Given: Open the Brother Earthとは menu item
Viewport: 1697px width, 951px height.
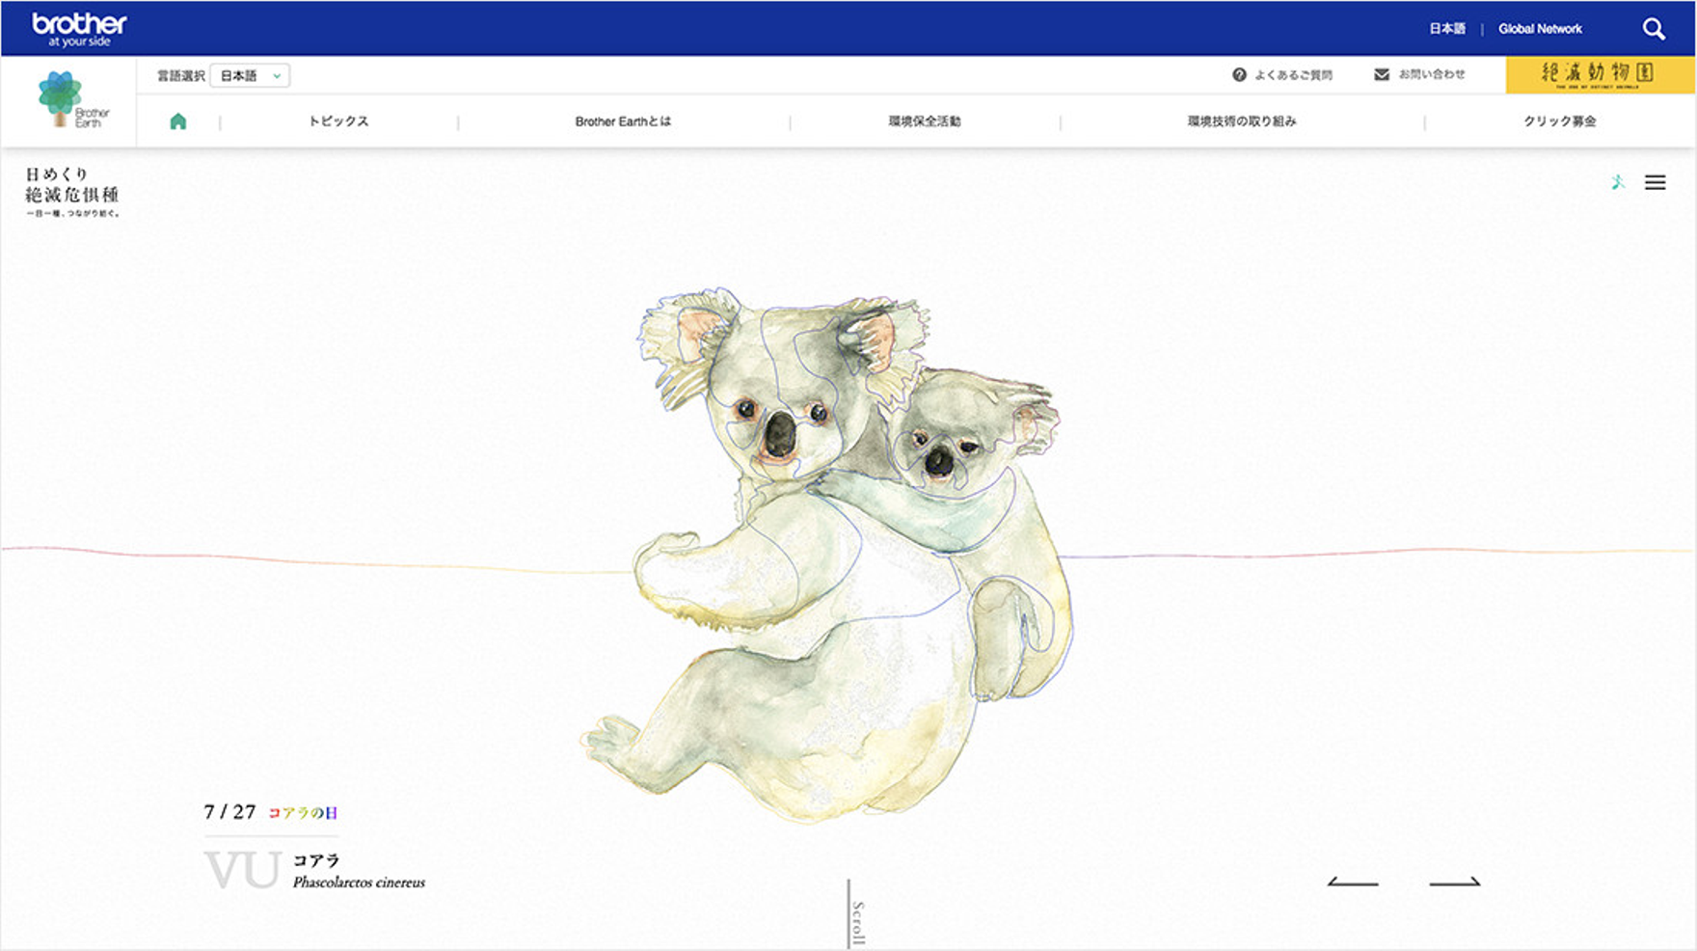Looking at the screenshot, I should (x=623, y=122).
